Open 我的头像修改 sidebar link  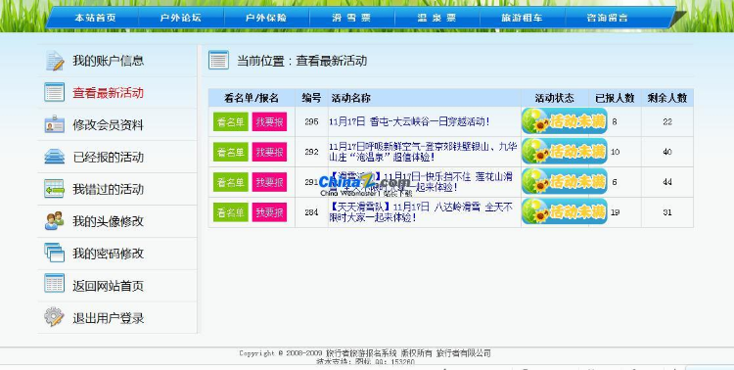tap(108, 221)
